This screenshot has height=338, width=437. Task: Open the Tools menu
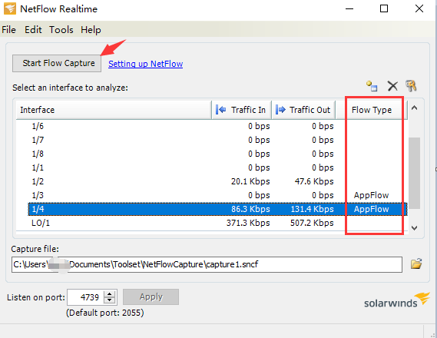click(x=61, y=29)
